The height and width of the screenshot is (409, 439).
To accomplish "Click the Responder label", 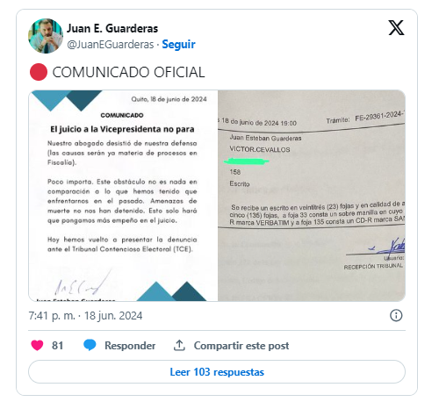I will [130, 346].
